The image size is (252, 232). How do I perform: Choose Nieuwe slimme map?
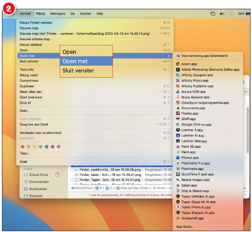click(95, 39)
